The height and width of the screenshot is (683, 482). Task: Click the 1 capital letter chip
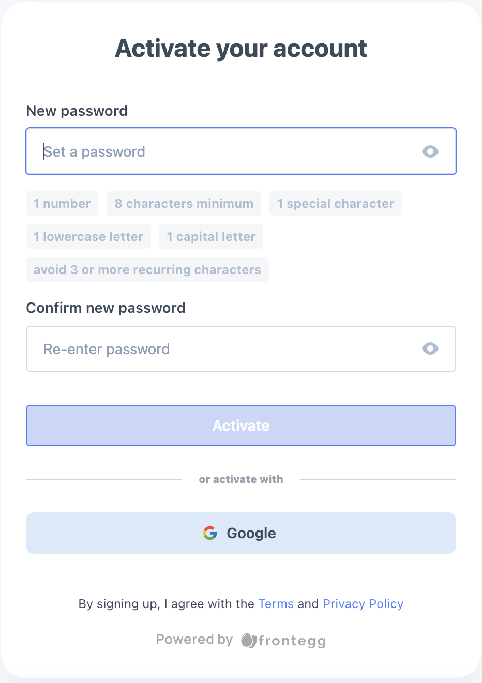point(211,237)
